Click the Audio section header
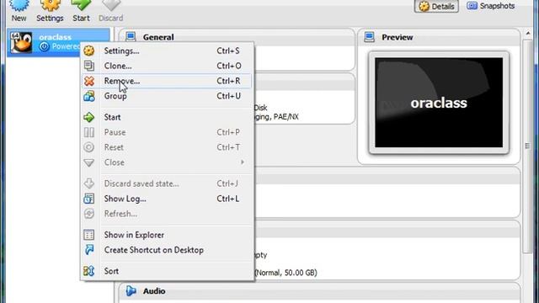This screenshot has width=539, height=303. tap(154, 291)
